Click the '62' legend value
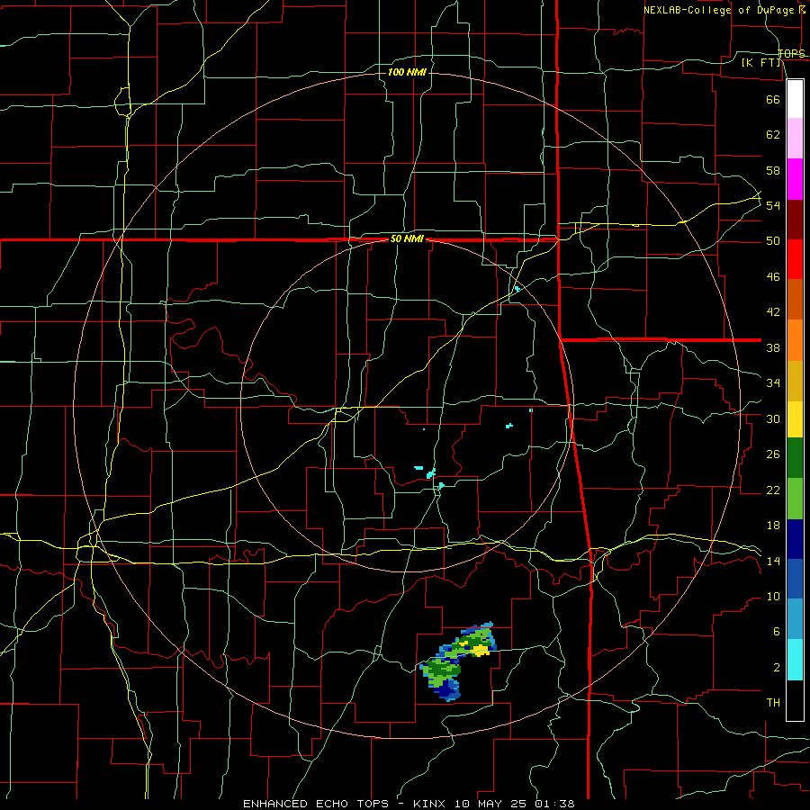The image size is (810, 810). pyautogui.click(x=773, y=134)
